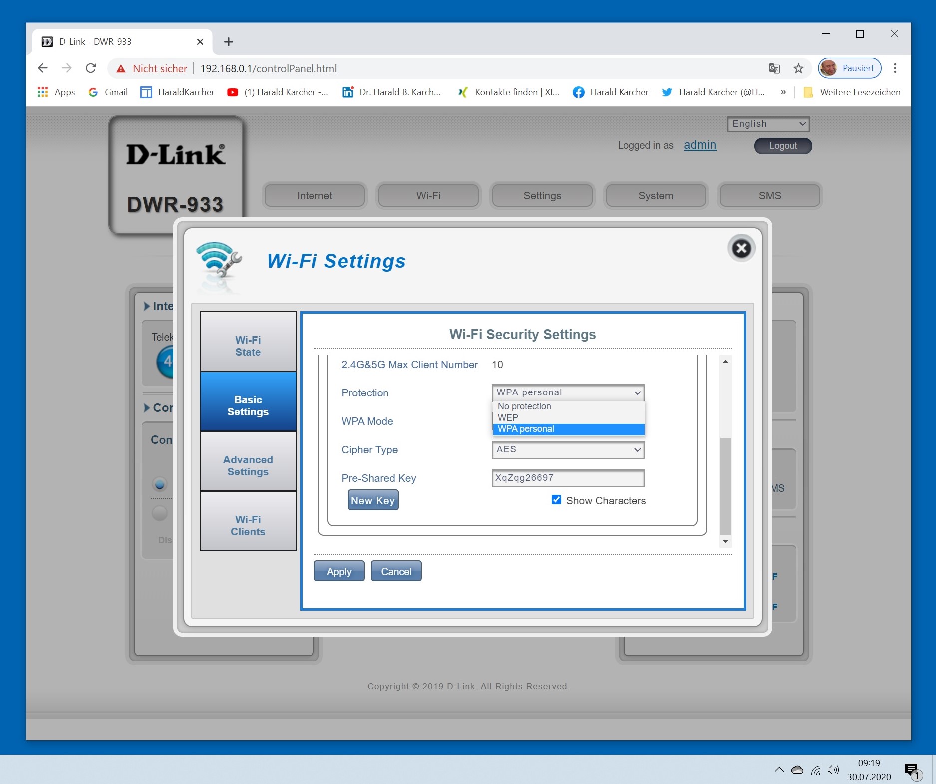Open the System menu
This screenshot has height=784, width=936.
coord(656,196)
